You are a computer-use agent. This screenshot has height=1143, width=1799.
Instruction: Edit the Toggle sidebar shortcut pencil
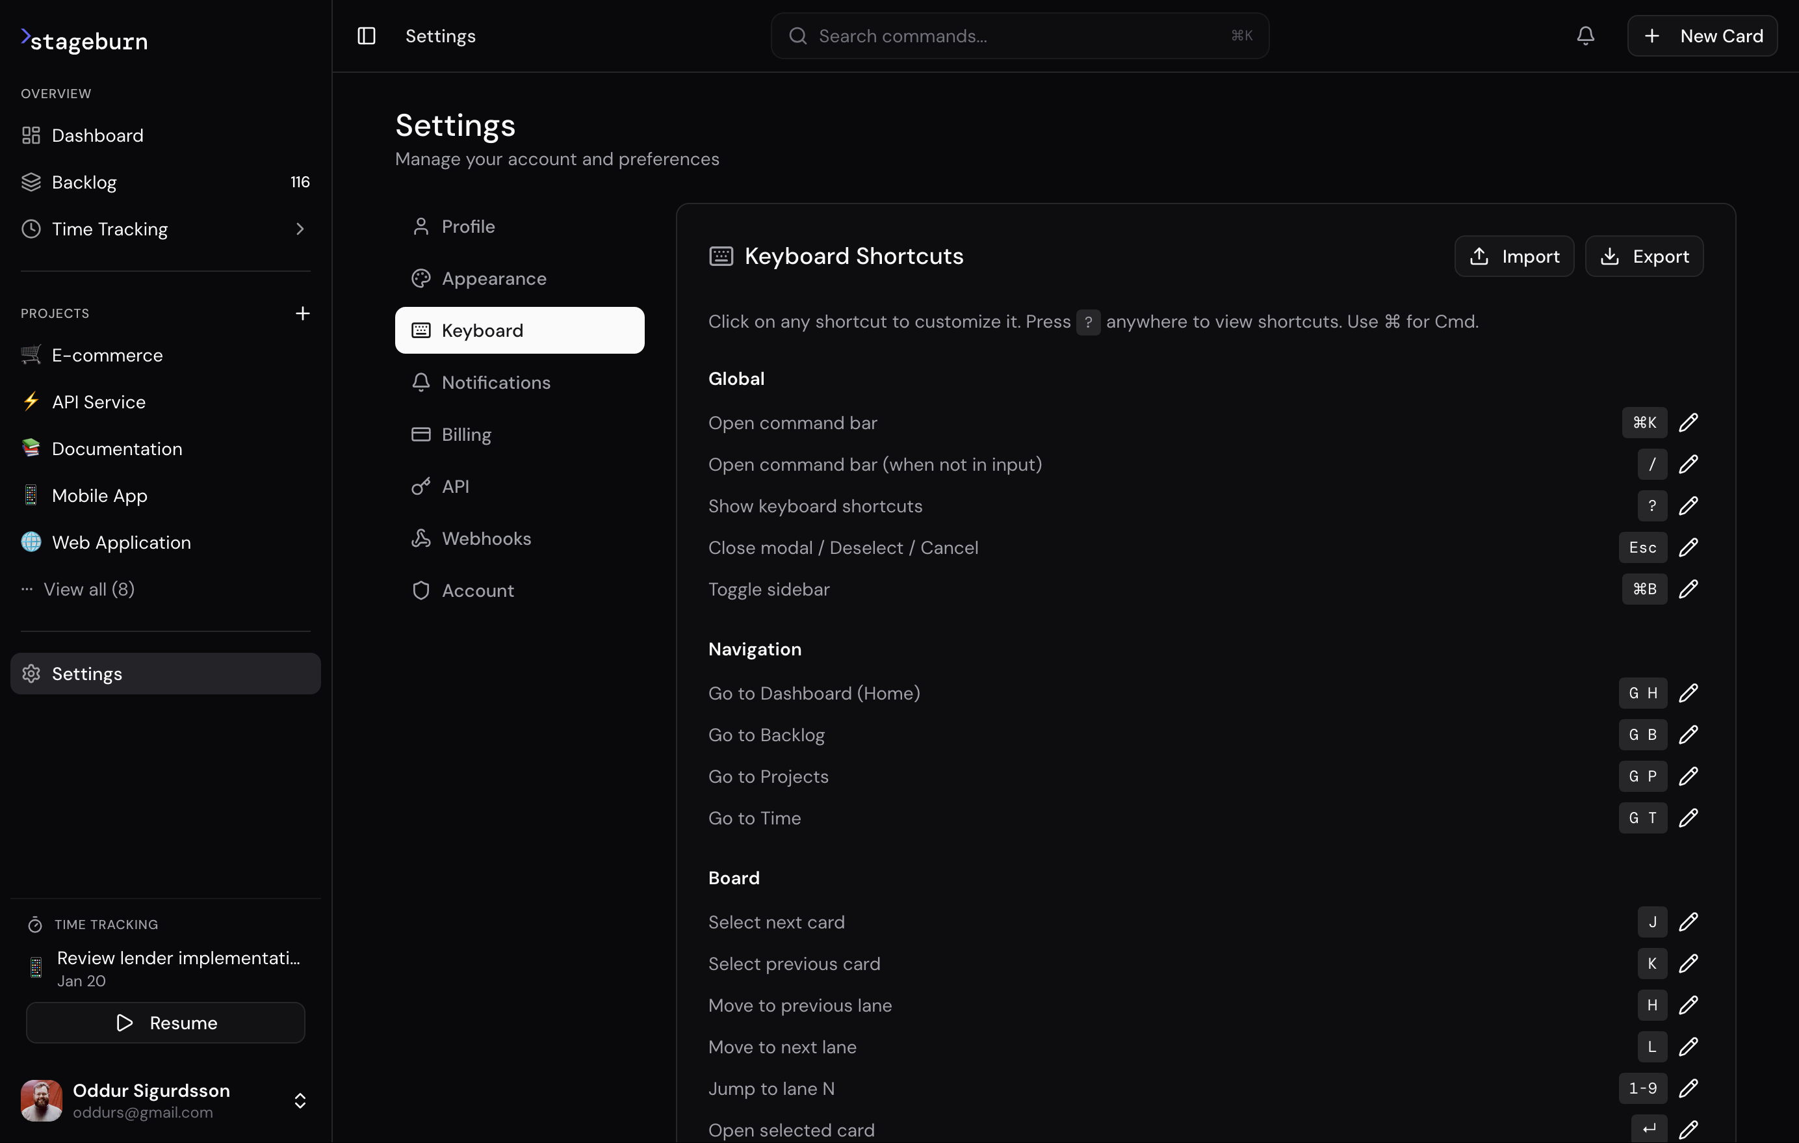(1690, 589)
